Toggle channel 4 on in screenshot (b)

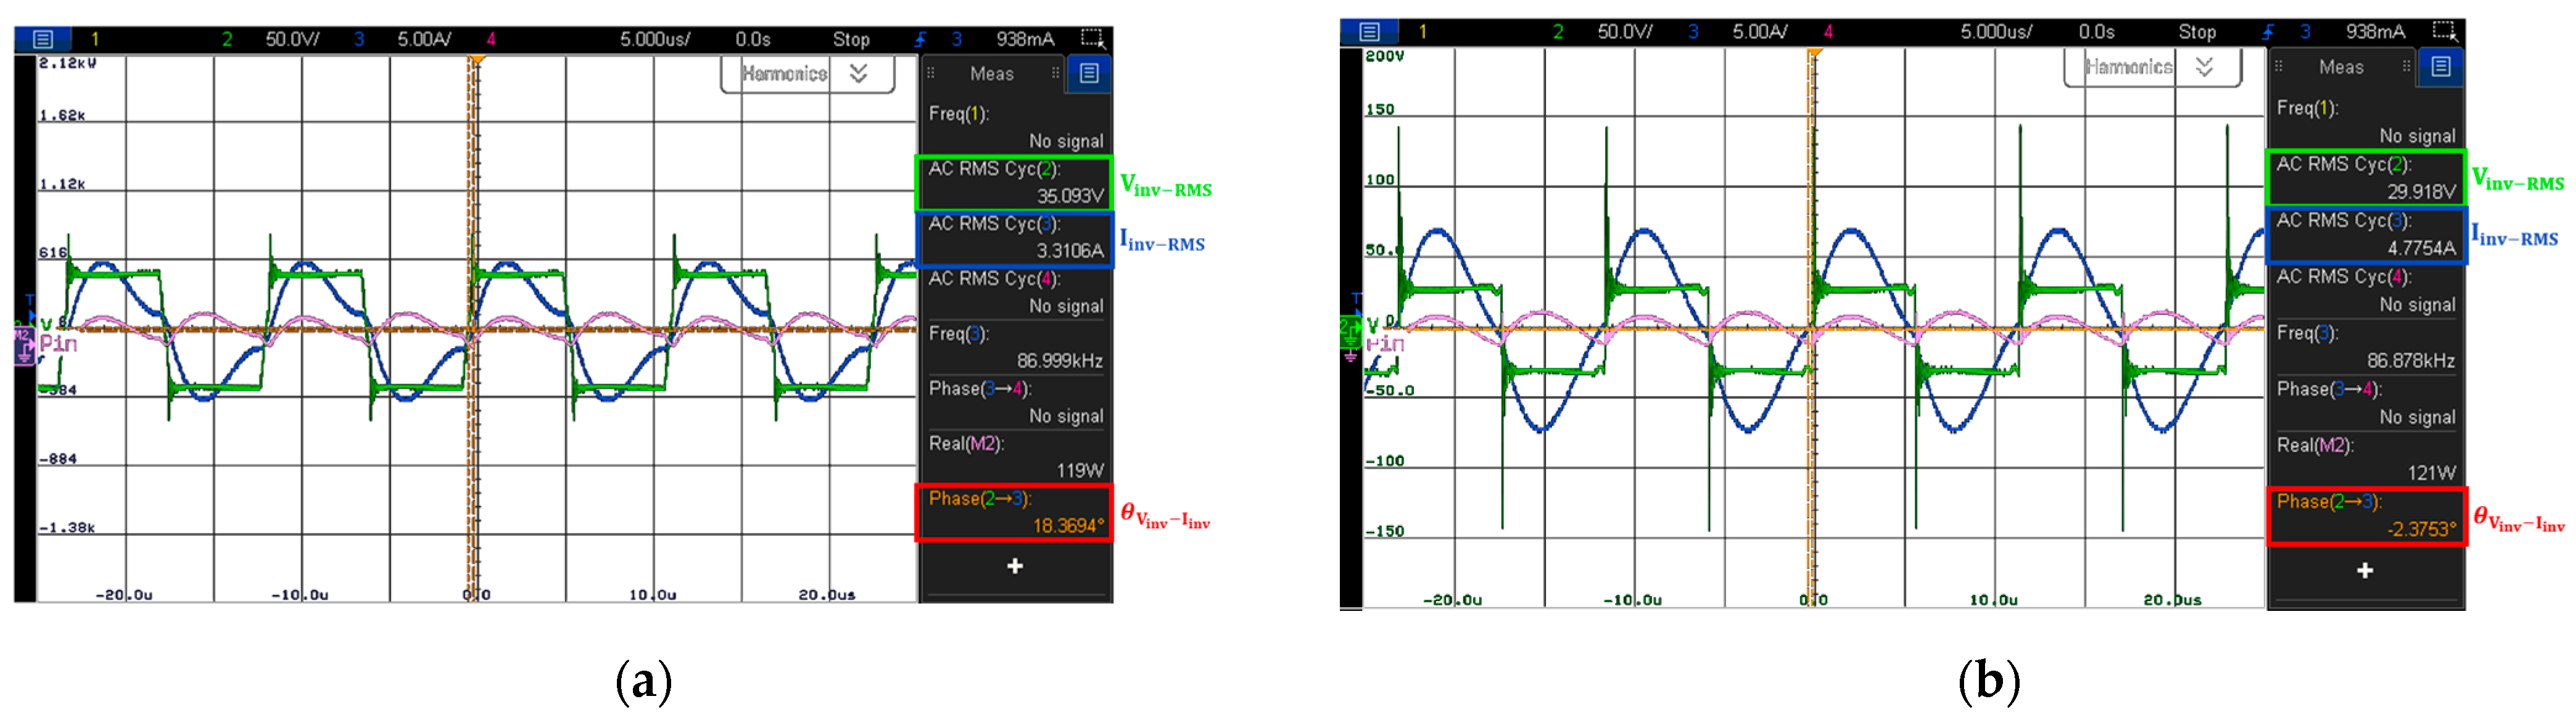1828,31
